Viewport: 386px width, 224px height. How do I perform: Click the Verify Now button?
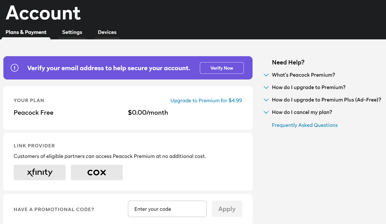pyautogui.click(x=222, y=68)
